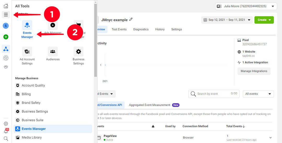Open Events Manager in Manage Business list
Screen dimensions: 282x143
[x=53, y=129]
